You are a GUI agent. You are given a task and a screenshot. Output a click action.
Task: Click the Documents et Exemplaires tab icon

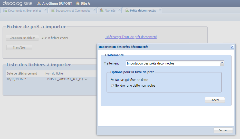5,11
